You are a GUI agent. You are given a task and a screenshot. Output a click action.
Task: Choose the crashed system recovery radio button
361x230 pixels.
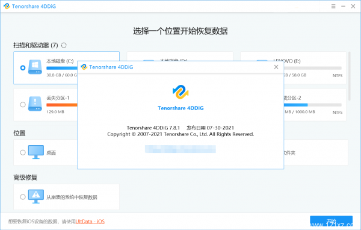[23, 197]
